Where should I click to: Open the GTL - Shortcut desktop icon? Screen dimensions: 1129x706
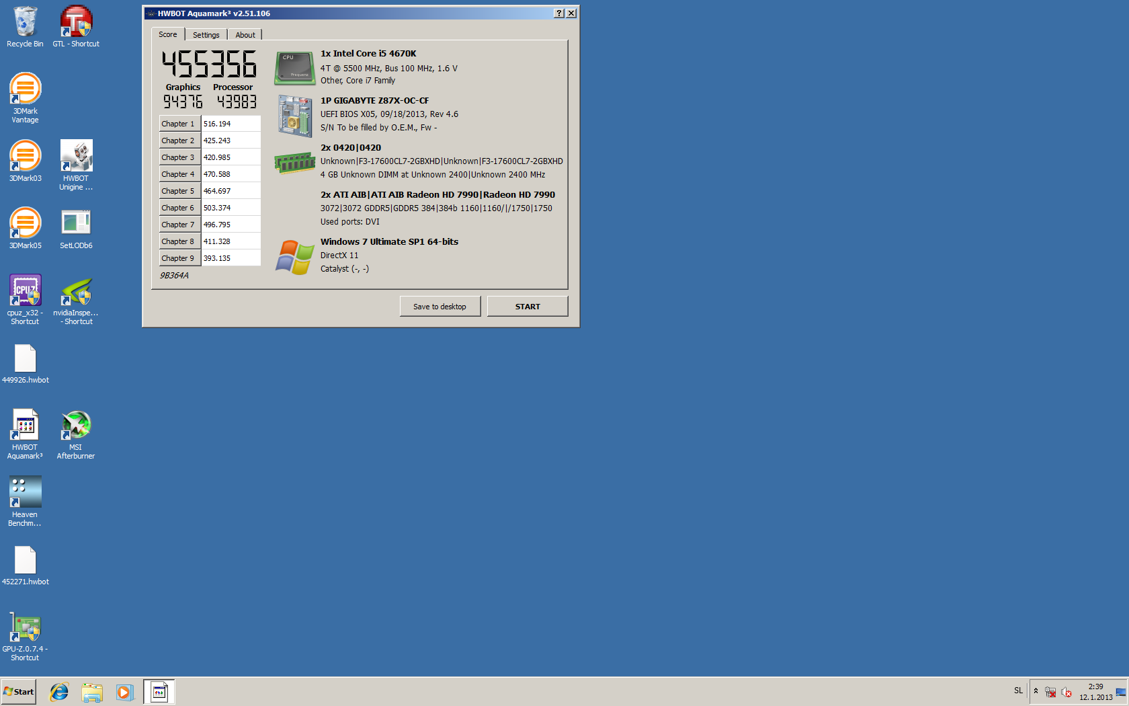click(76, 27)
